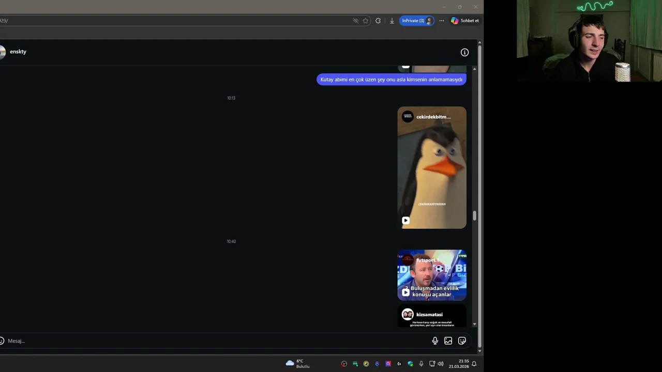
Task: Add page to favorites with star icon
Action: click(366, 21)
